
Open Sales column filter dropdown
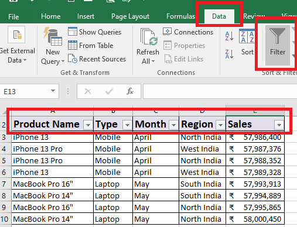click(279, 125)
